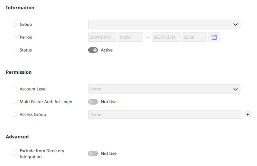Enable the Status checkbox

(x=15, y=50)
